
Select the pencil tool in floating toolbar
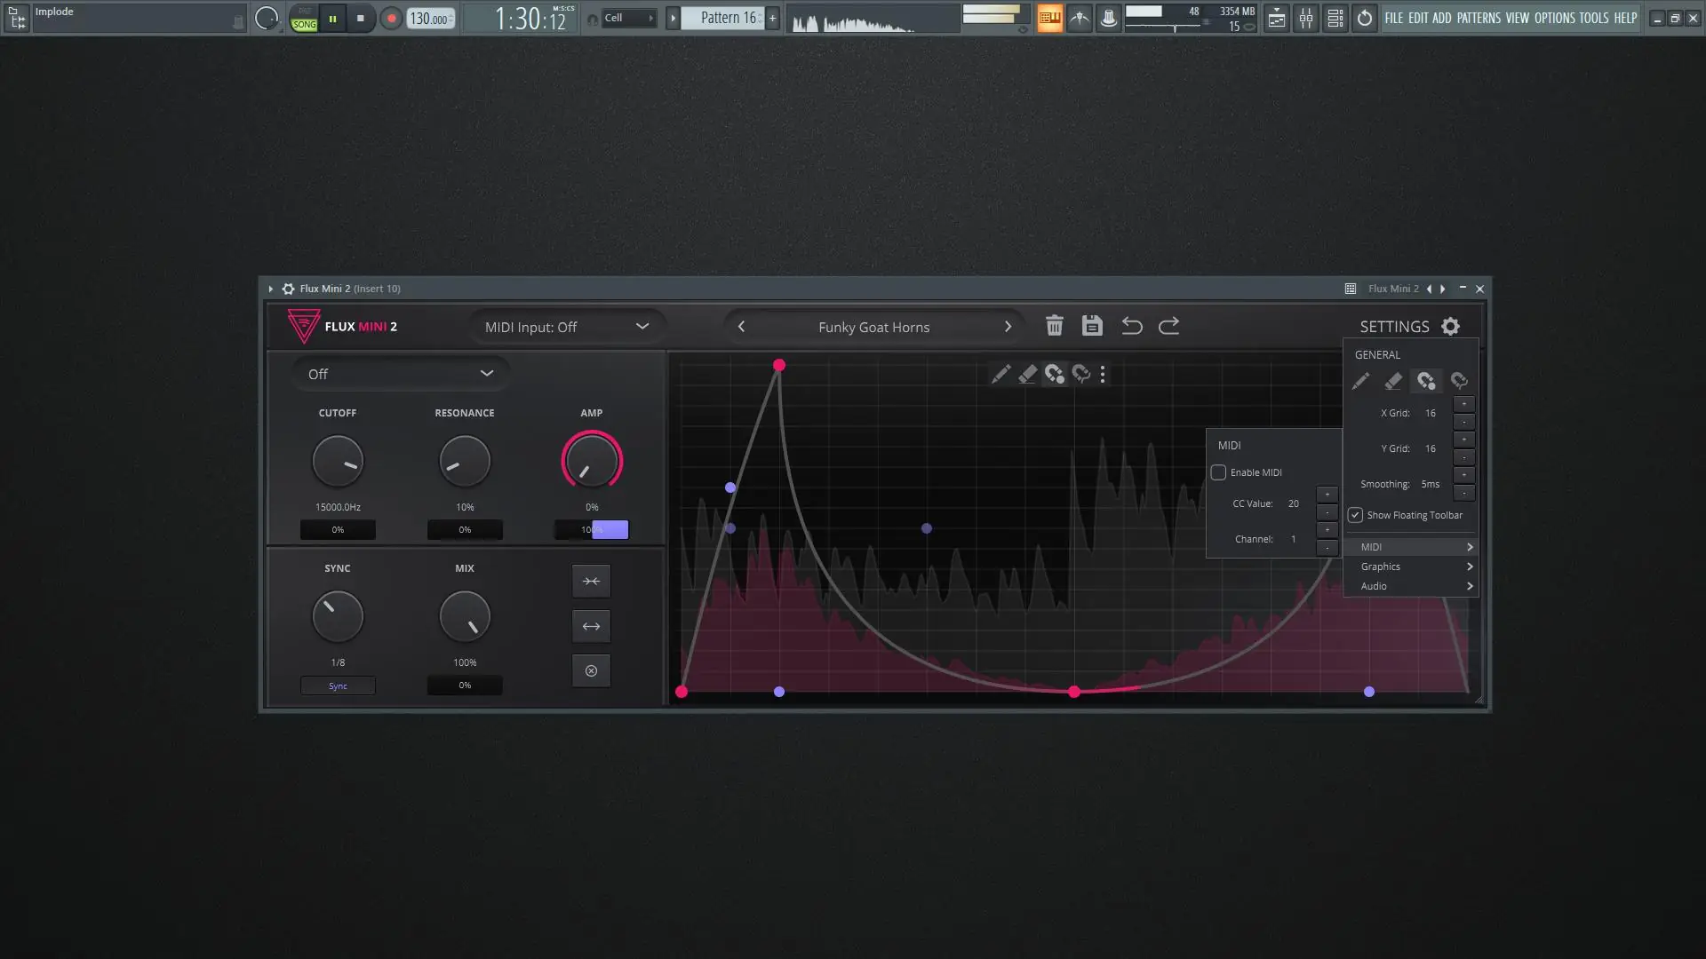pos(1000,375)
